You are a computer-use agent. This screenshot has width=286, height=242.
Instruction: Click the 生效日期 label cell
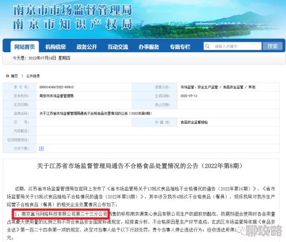[20, 105]
